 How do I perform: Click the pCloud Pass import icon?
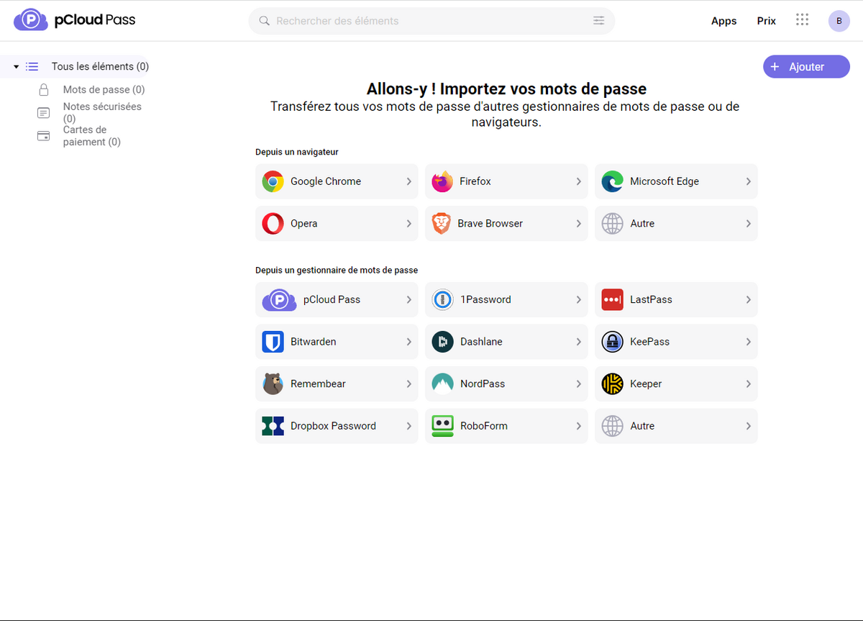[x=279, y=299]
